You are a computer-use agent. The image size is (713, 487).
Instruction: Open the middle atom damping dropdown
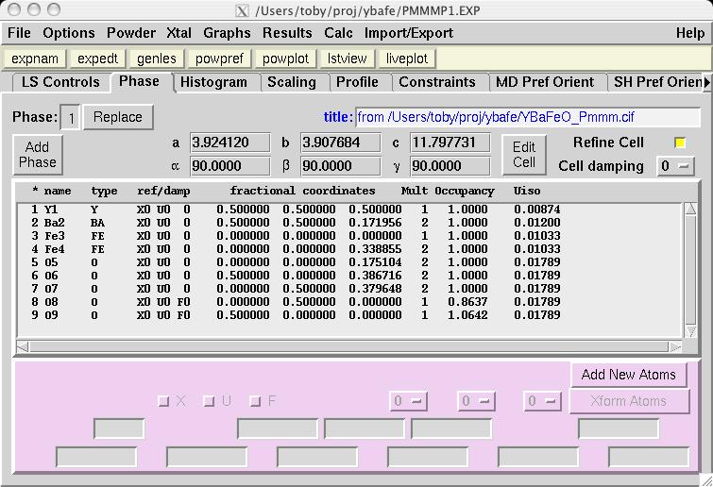pos(476,401)
